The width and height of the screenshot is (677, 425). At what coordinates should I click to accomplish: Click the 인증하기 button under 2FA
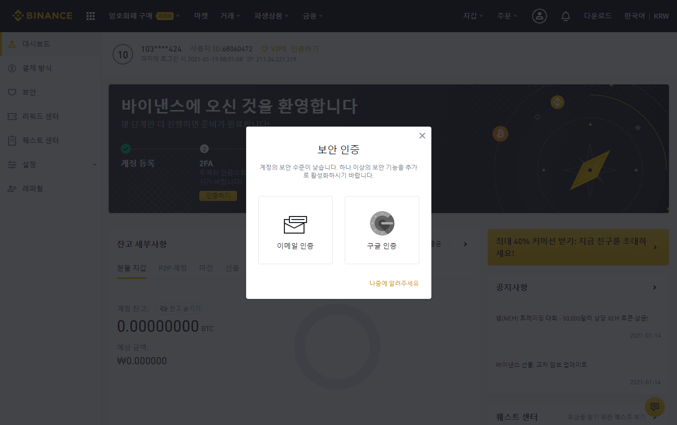click(218, 195)
